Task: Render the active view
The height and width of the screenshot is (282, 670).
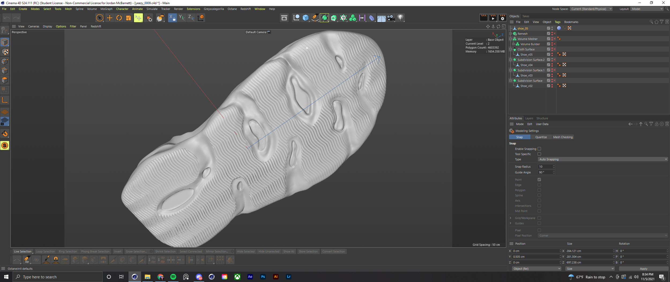Action: click(x=483, y=18)
